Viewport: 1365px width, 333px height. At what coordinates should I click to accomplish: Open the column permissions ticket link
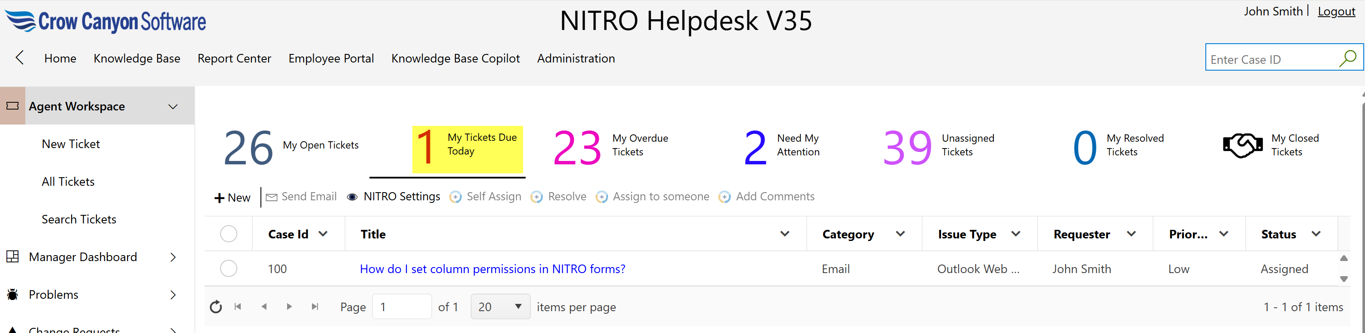pos(492,269)
